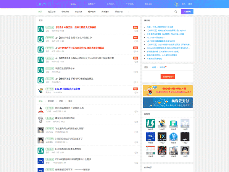Click the search magnifier icon

click(176, 12)
